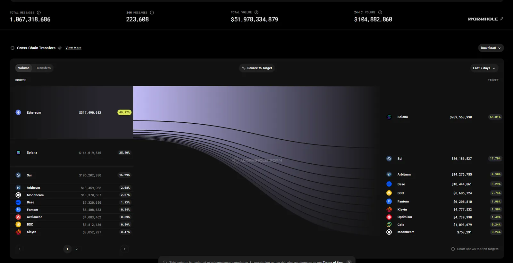Switch chart to Volume mode
513x263 pixels.
24,68
